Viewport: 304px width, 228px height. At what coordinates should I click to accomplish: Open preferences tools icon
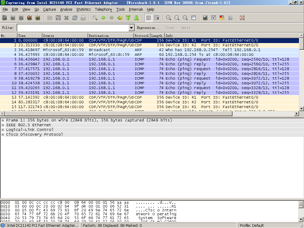coord(230,18)
